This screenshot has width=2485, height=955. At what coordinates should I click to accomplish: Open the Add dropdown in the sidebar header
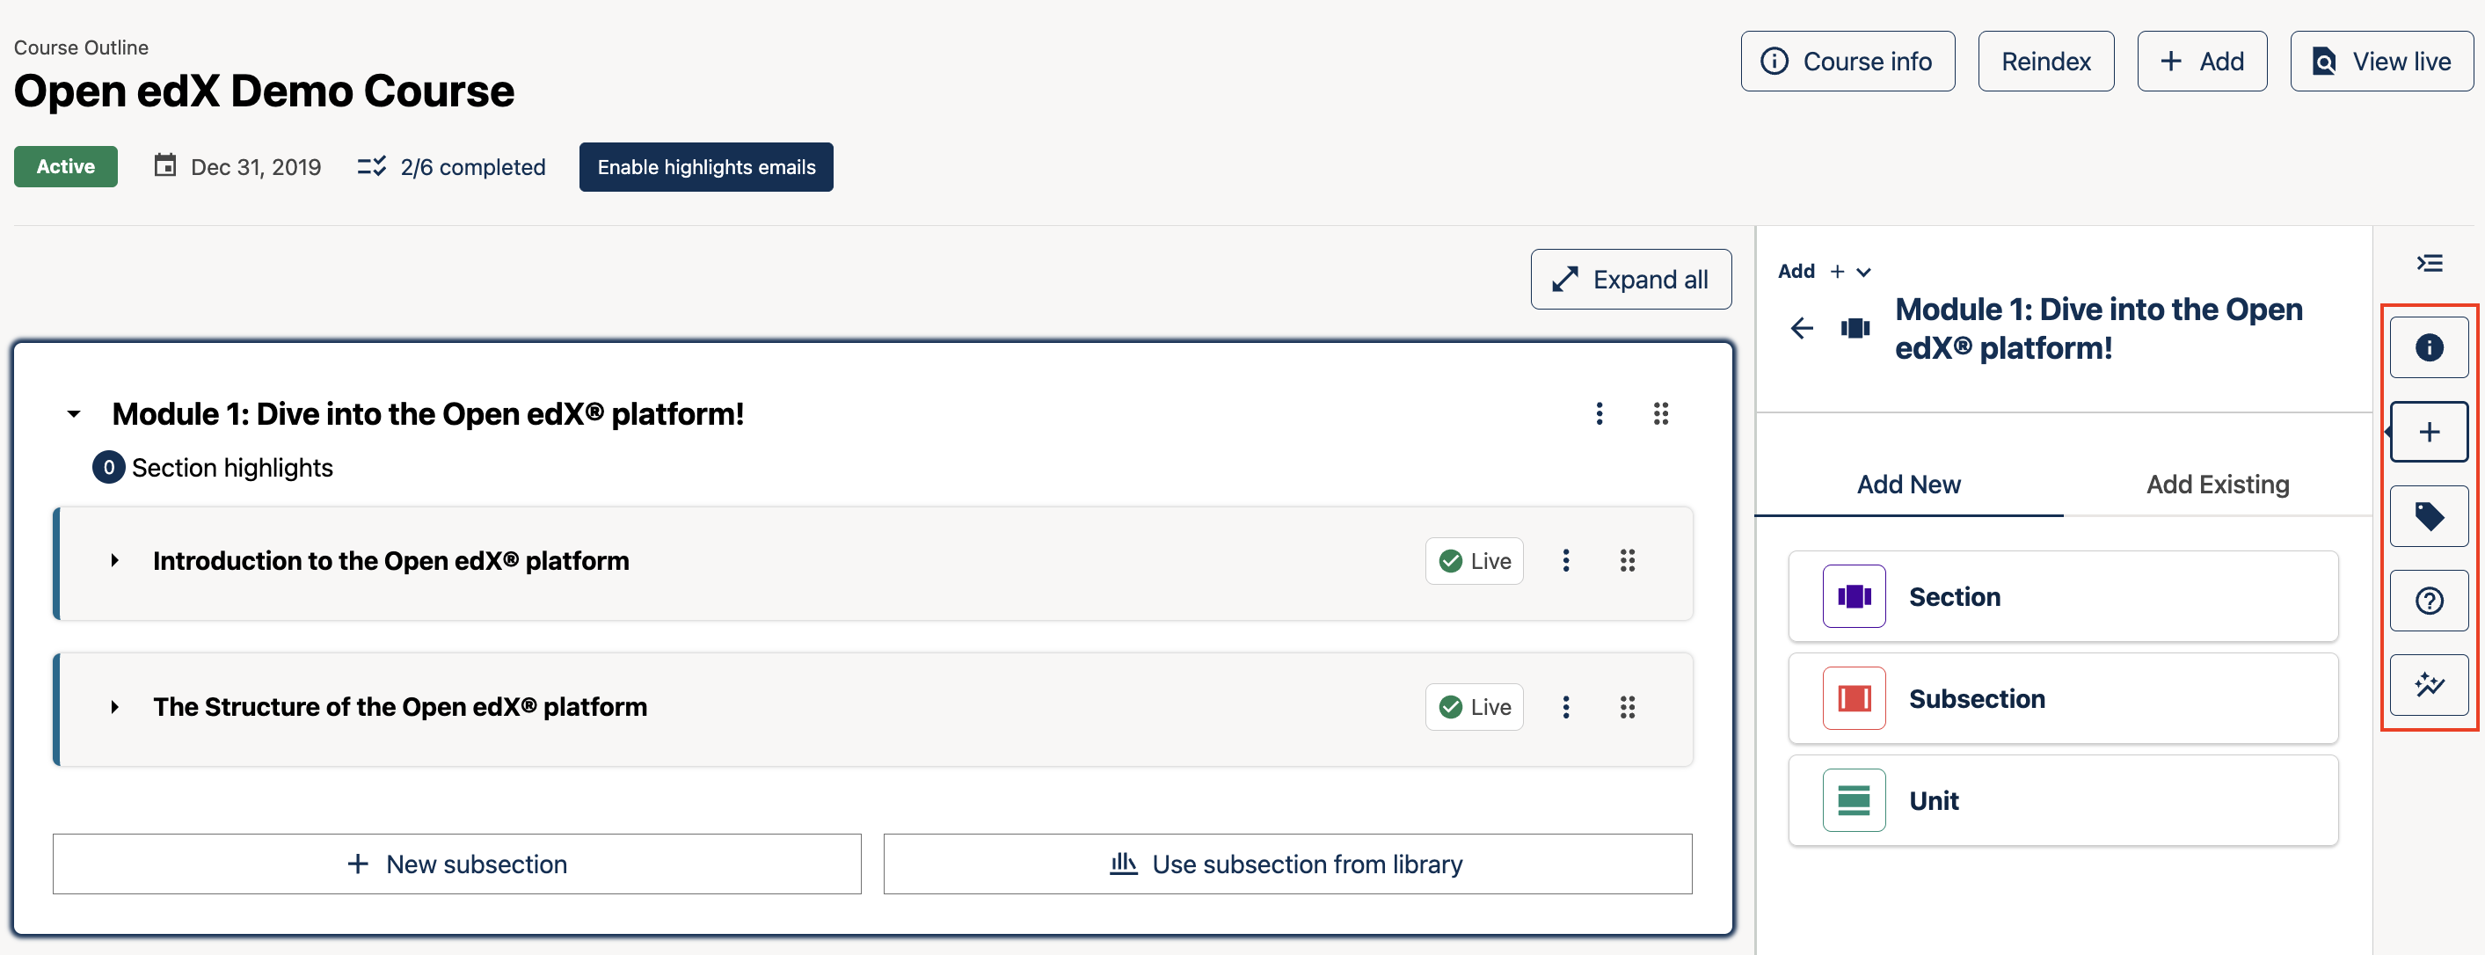(1825, 271)
